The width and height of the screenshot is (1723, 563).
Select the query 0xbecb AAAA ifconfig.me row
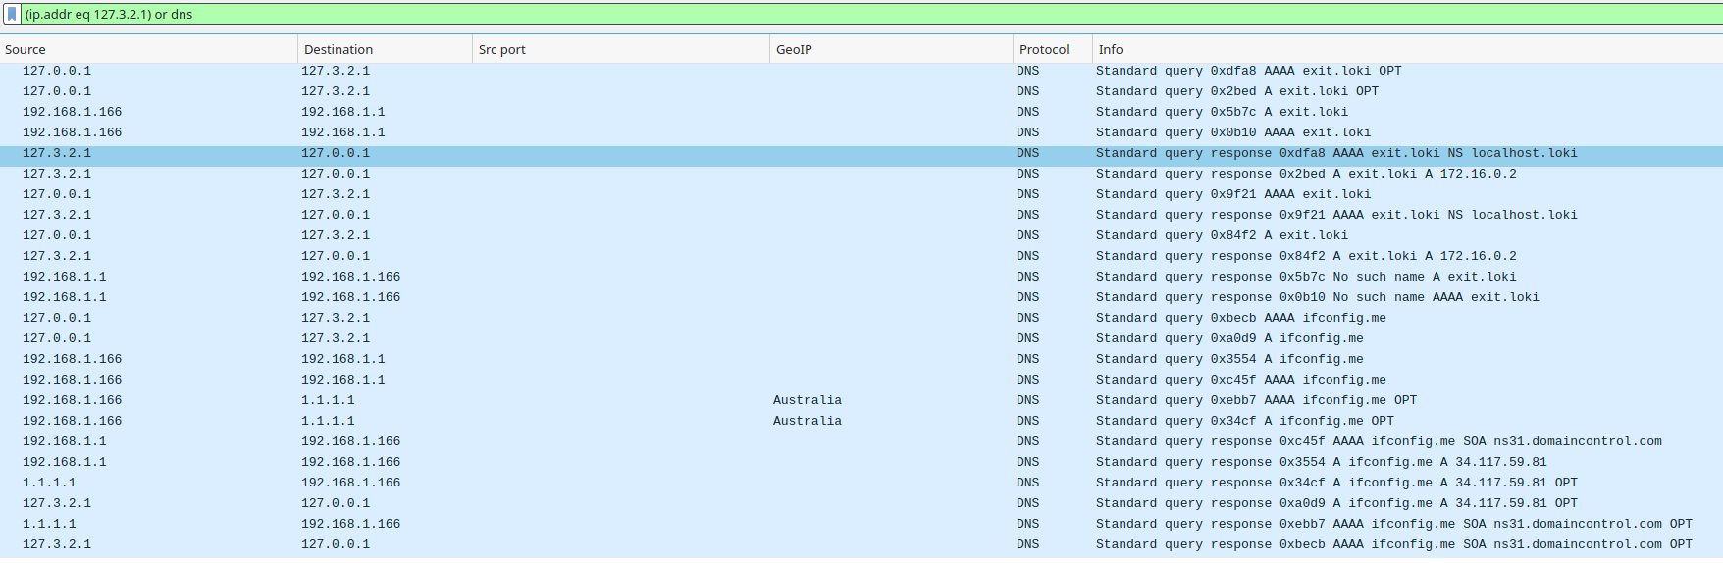(861, 318)
